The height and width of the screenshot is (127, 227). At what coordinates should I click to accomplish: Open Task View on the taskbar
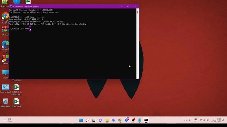94,120
